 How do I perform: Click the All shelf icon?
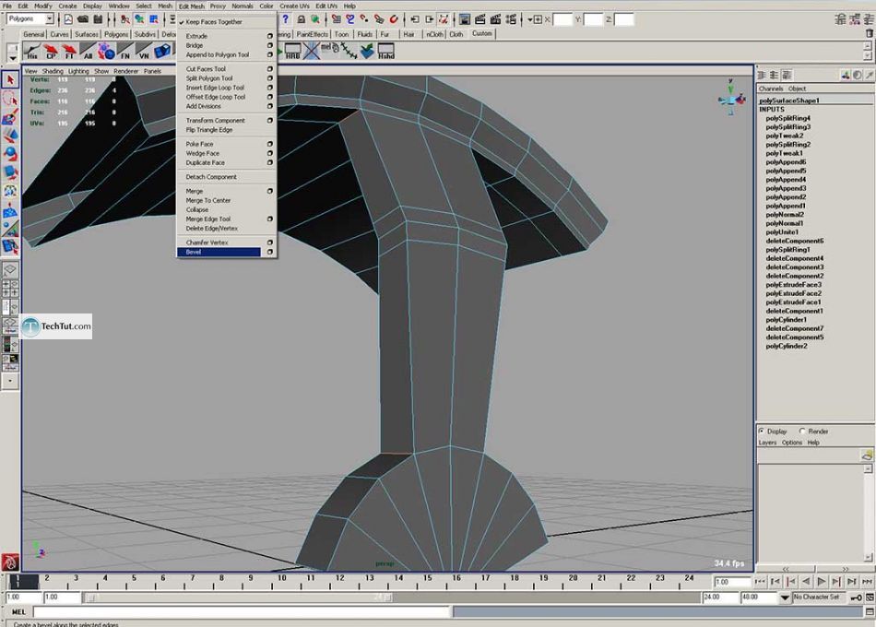click(x=88, y=52)
